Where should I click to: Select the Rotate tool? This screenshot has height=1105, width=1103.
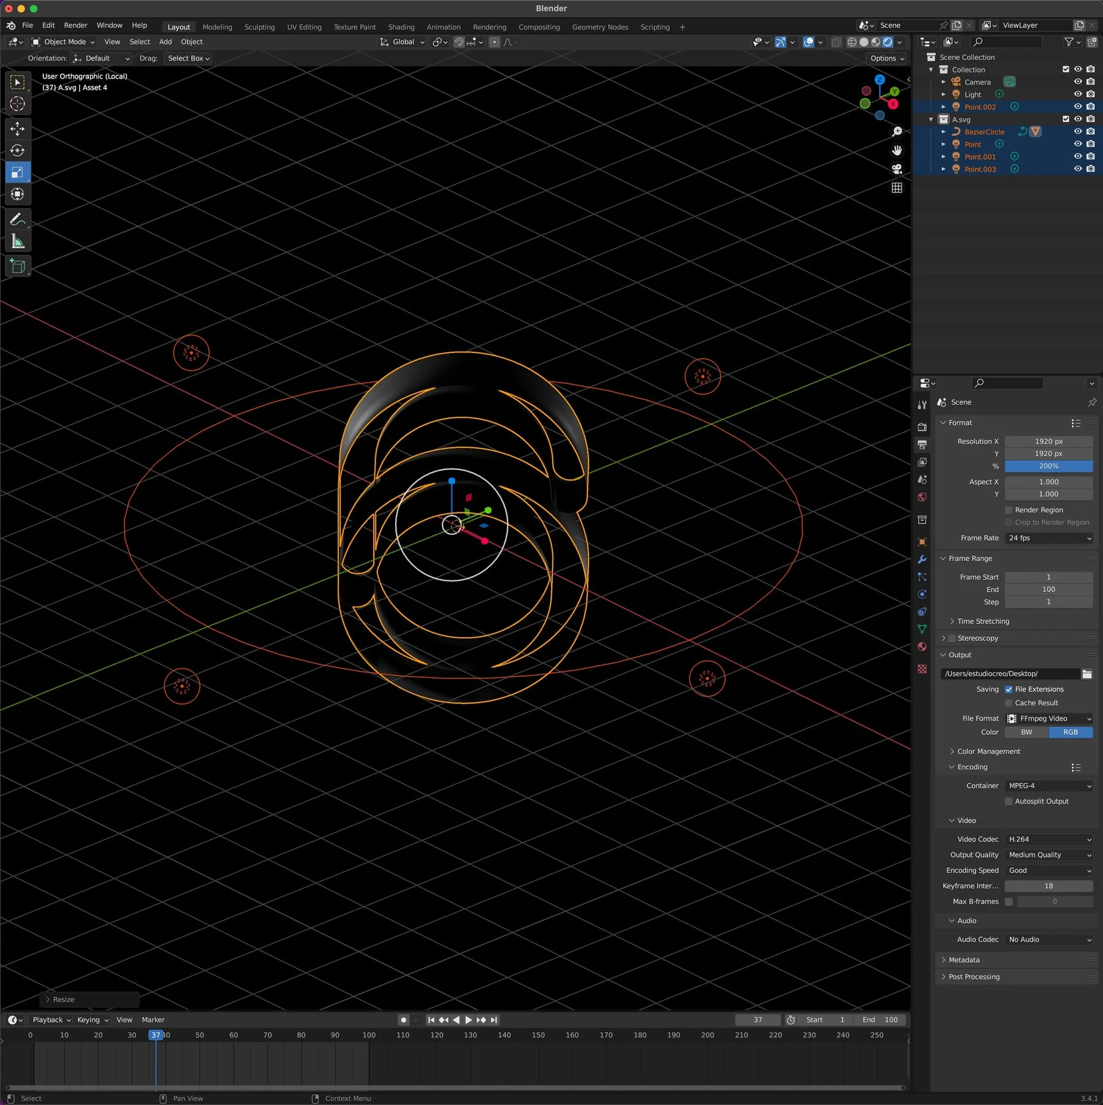pyautogui.click(x=17, y=151)
